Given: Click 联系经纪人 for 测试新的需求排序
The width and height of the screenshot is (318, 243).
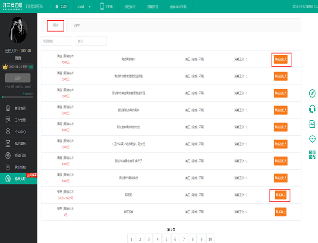Looking at the screenshot, I should [281, 178].
